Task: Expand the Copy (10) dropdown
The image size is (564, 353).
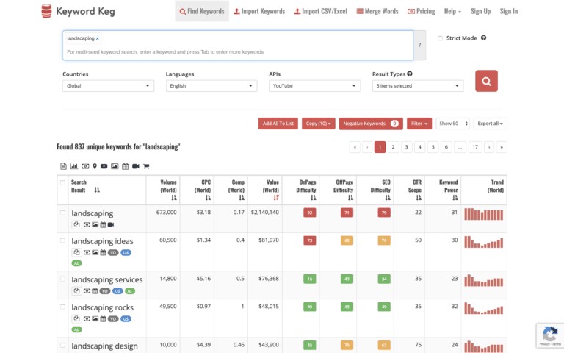Action: 318,124
